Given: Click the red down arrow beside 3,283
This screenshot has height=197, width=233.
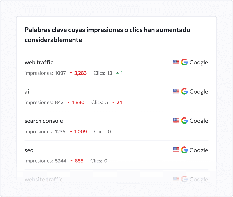Looking at the screenshot, I should (71, 73).
